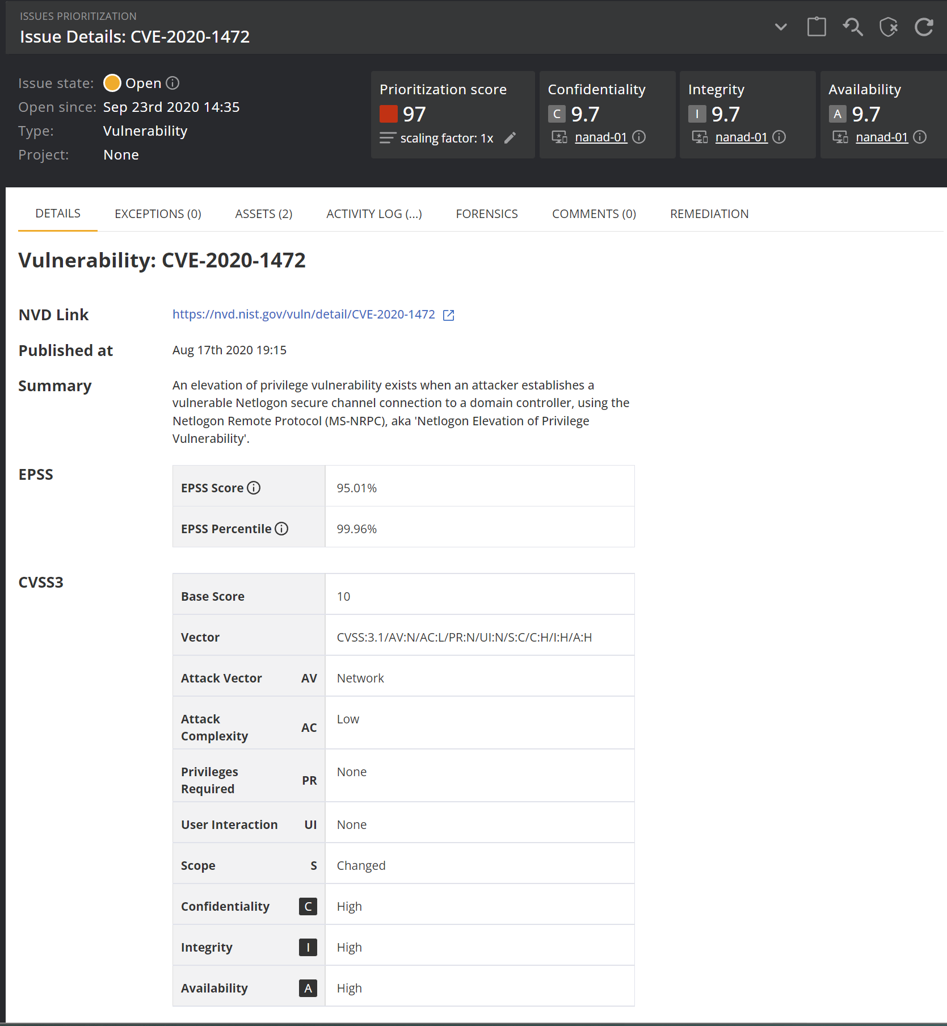
Task: Click nanad-01 link under Integrity
Action: [x=741, y=137]
